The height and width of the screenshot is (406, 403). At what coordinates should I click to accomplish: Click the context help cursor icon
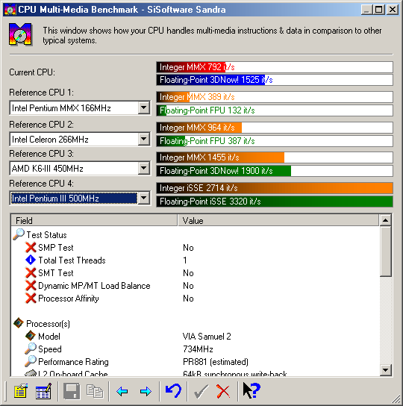pos(252,391)
